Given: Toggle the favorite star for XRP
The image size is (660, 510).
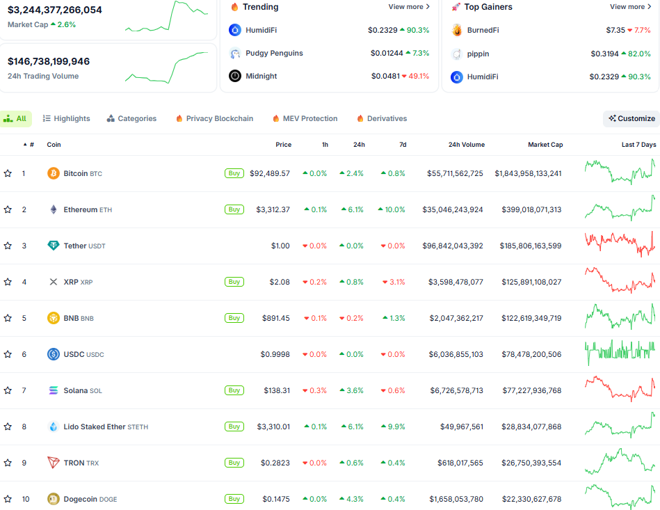Looking at the screenshot, I should (x=8, y=282).
